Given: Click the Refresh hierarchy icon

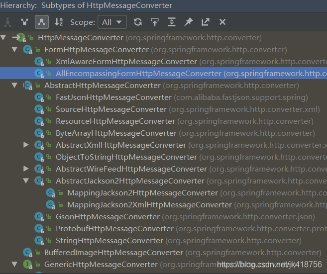Looking at the screenshot, I should pyautogui.click(x=138, y=22).
